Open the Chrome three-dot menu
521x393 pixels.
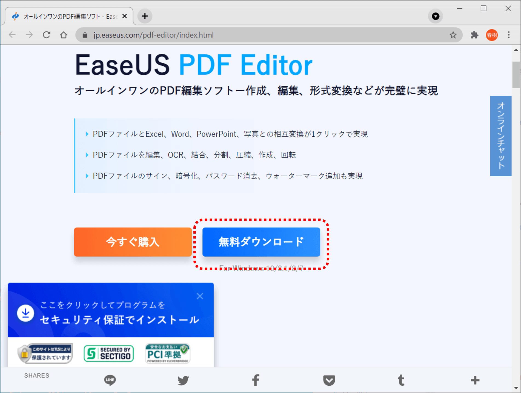[509, 35]
